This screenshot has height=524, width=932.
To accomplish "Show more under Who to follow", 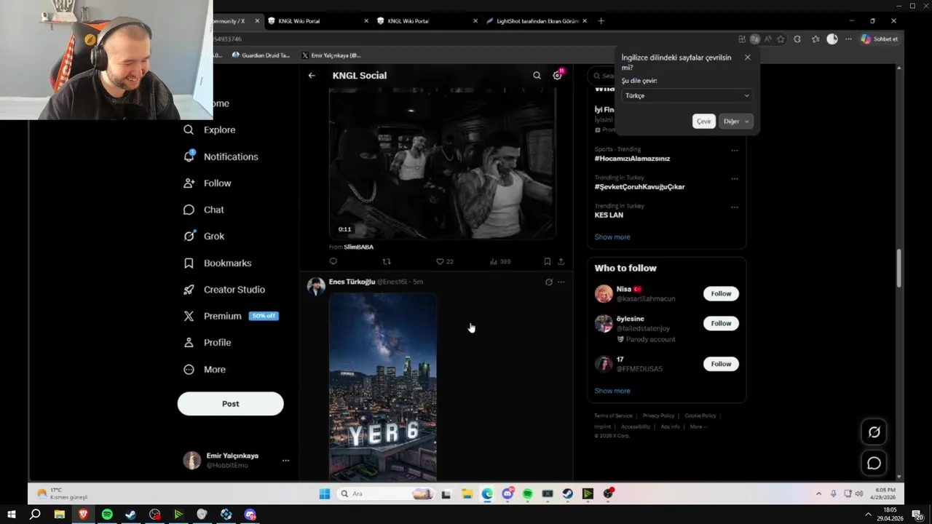I will click(612, 391).
